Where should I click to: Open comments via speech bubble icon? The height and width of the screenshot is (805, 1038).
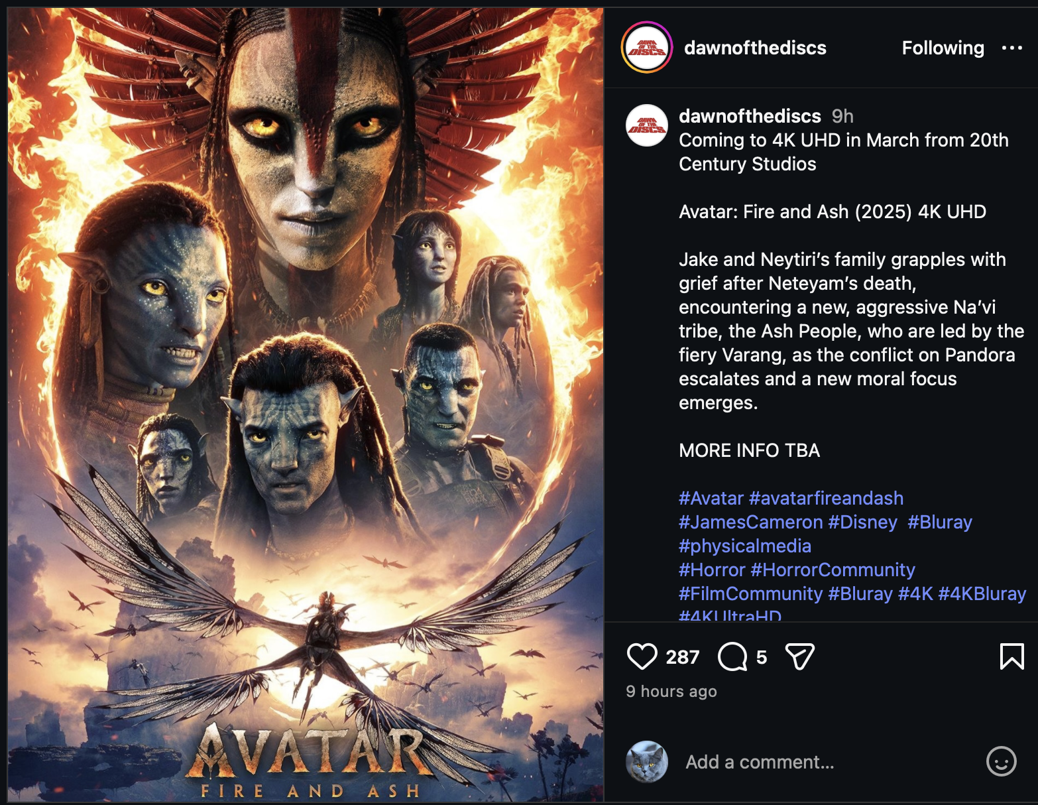(x=732, y=656)
